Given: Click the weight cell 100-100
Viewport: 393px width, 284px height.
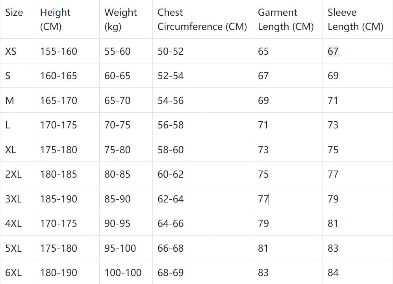Looking at the screenshot, I should pos(123,273).
